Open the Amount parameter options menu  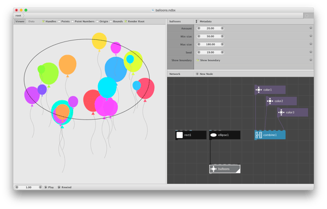[311, 28]
